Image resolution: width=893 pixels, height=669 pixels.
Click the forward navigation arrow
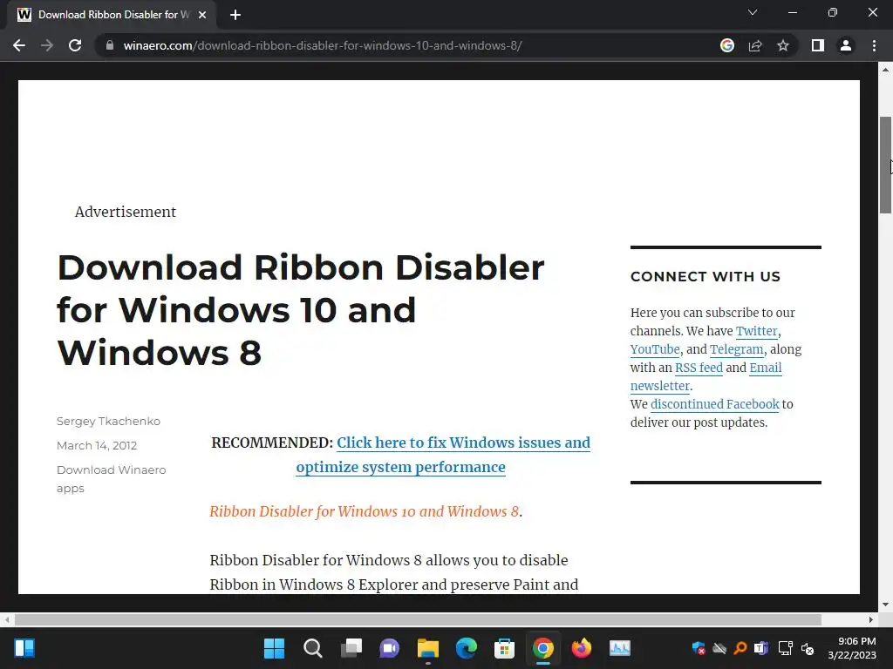point(47,45)
